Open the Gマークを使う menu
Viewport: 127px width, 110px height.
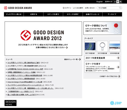coord(53,14)
